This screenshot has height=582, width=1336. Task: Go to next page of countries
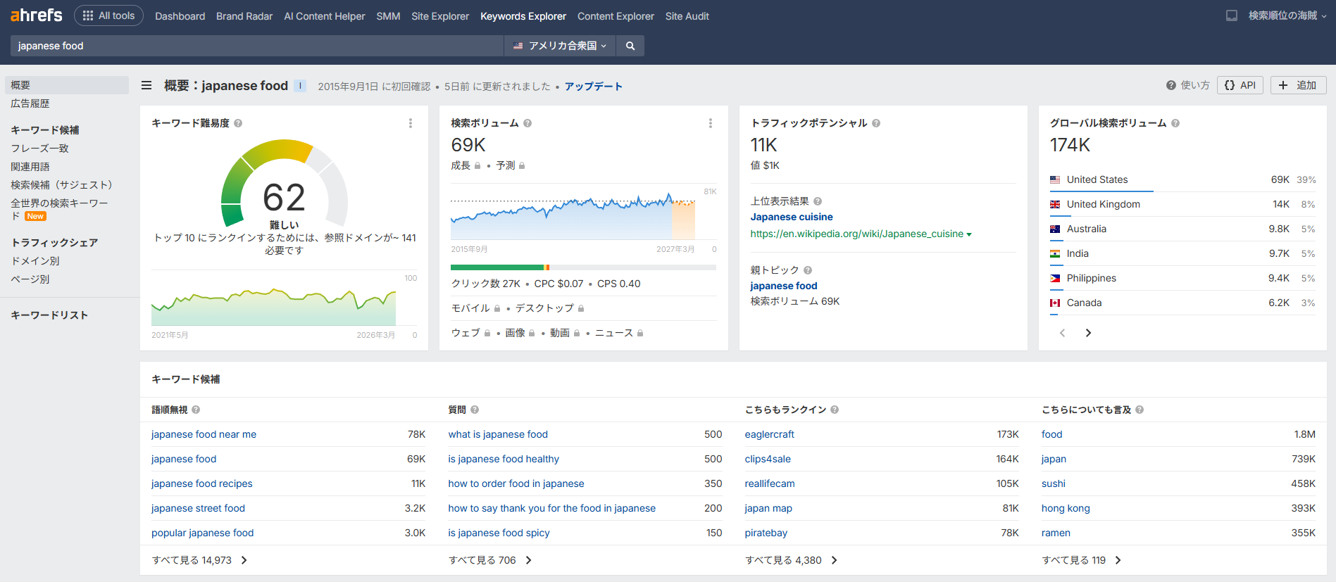point(1088,333)
